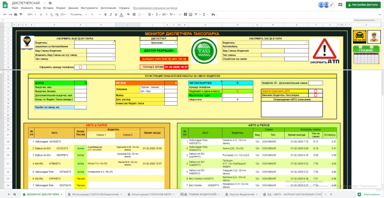This screenshot has height=198, width=384.
Task: Create a filter using funnel icon
Action: [x=196, y=14]
